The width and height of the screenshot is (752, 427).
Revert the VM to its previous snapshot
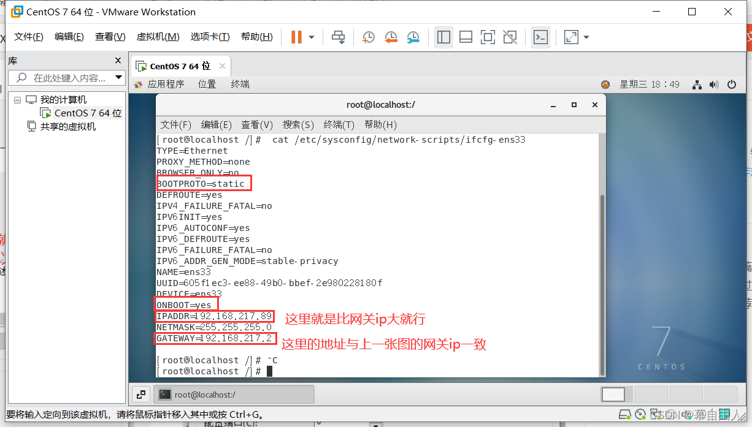tap(391, 37)
